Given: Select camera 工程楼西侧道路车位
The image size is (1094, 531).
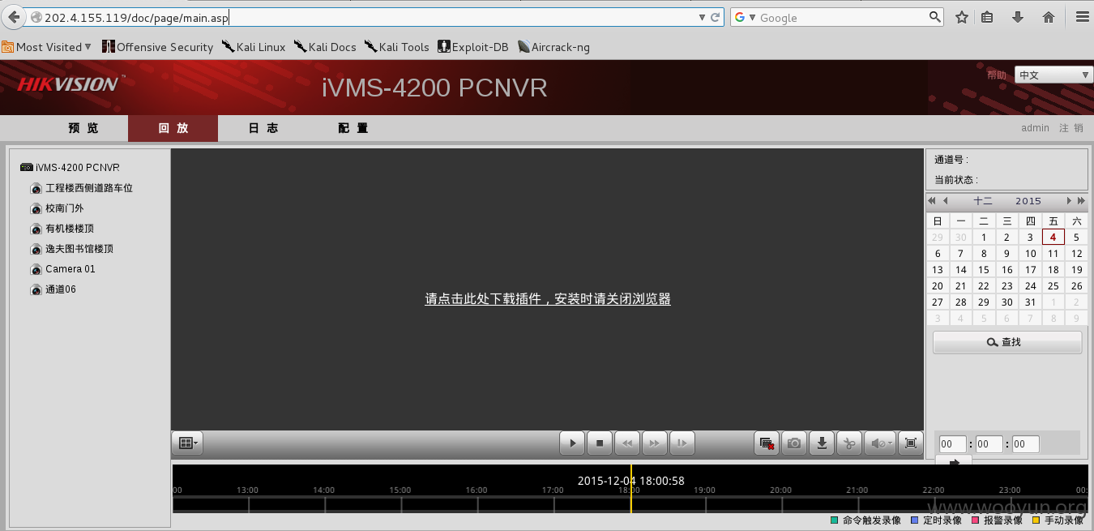Looking at the screenshot, I should 88,188.
